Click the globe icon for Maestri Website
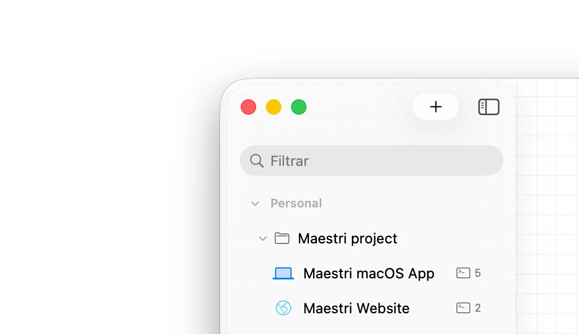The image size is (579, 334). tap(283, 308)
